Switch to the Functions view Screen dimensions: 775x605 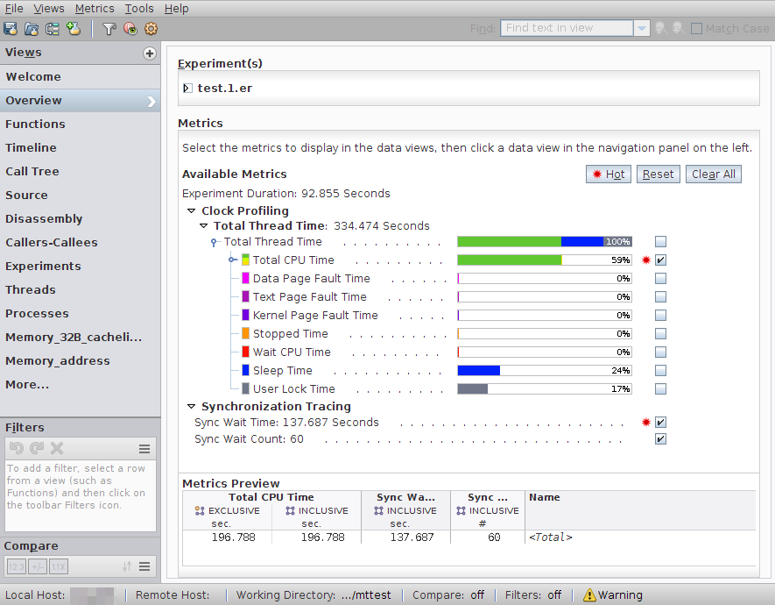pos(80,125)
